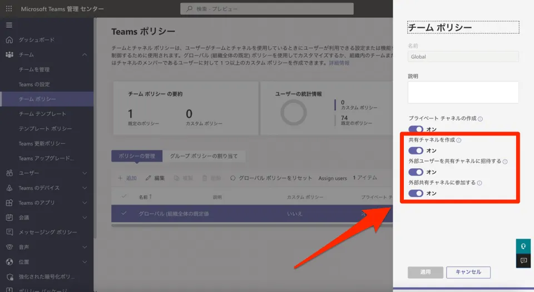The width and height of the screenshot is (534, 292).
Task: Toggle 共有チャネルを作成 switch
Action: pos(416,150)
